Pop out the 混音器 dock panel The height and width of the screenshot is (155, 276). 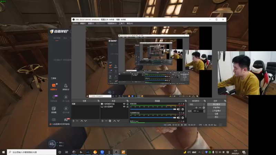pyautogui.click(x=186, y=101)
